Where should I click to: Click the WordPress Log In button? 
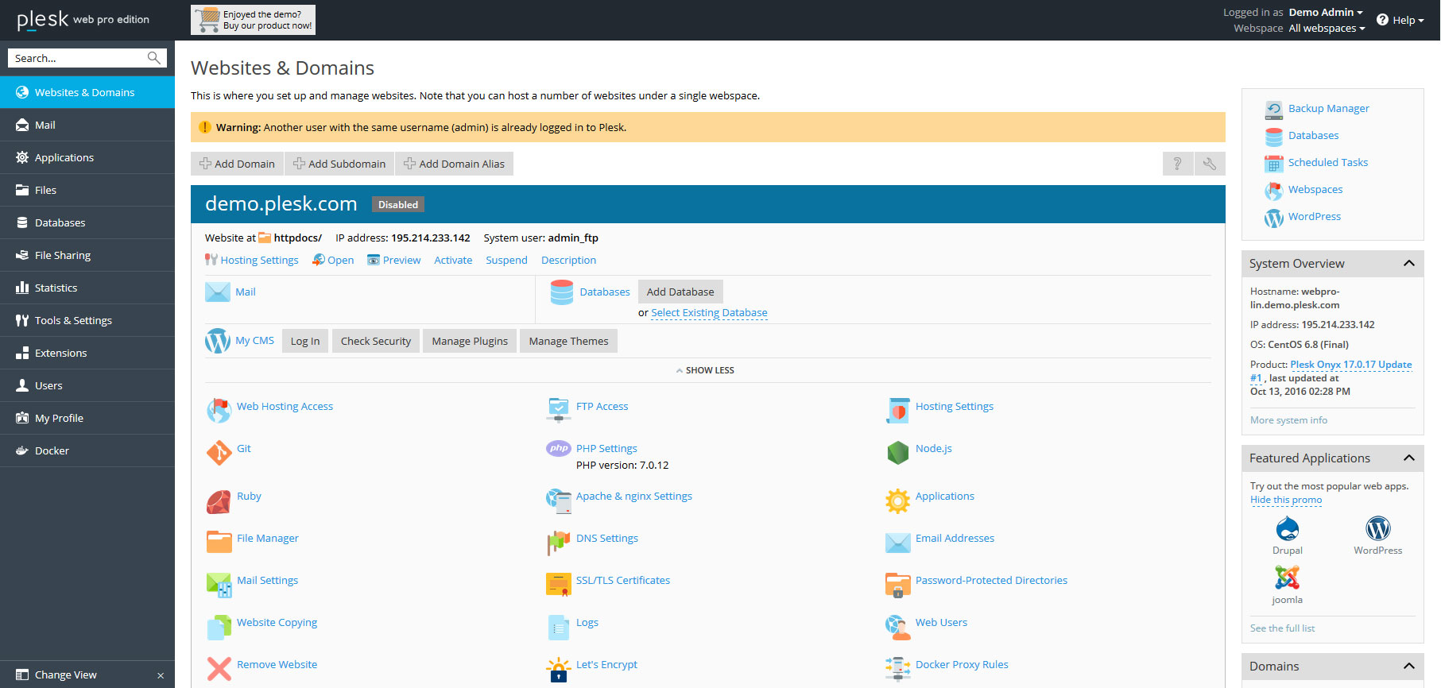click(305, 341)
